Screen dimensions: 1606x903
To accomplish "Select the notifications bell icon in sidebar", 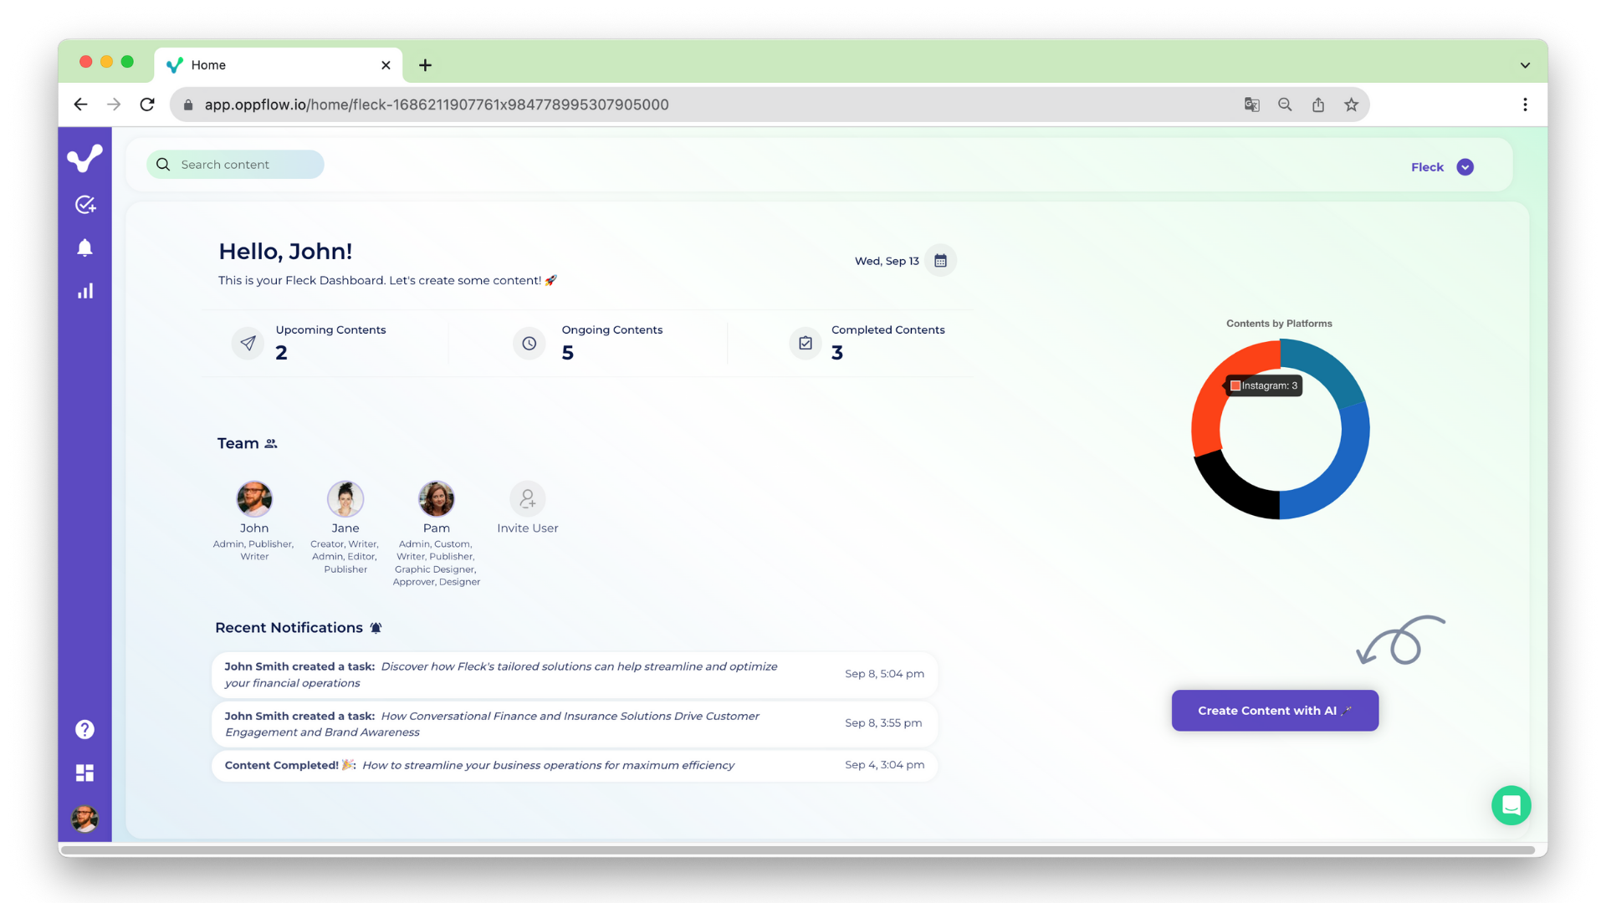I will pos(85,247).
